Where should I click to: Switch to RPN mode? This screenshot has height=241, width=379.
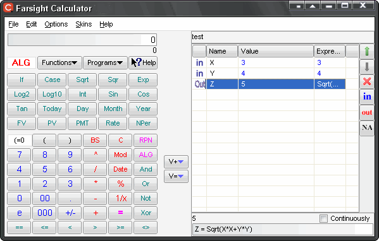[146, 140]
